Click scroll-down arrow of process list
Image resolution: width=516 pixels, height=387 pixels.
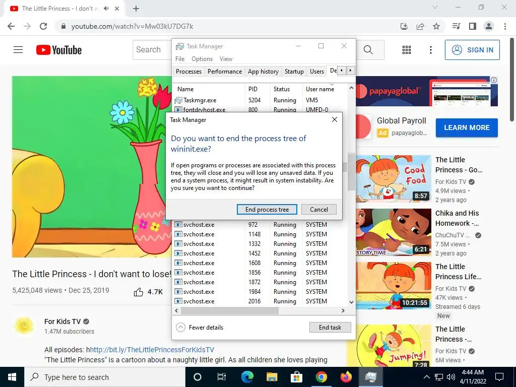351,302
